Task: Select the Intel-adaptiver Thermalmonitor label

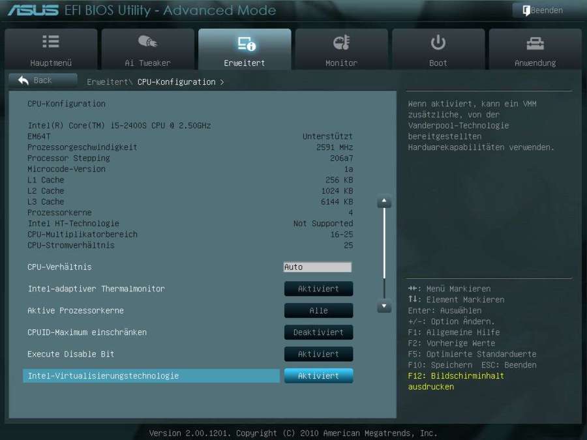Action: pos(97,289)
